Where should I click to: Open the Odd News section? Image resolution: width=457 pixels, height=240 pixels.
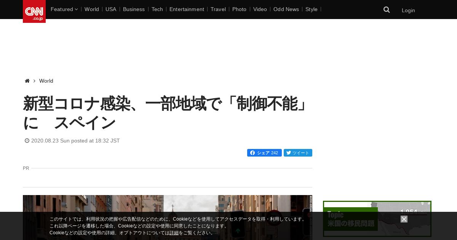click(x=286, y=9)
